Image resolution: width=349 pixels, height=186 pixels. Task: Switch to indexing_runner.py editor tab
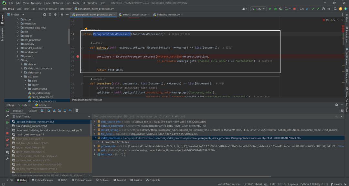(168, 15)
